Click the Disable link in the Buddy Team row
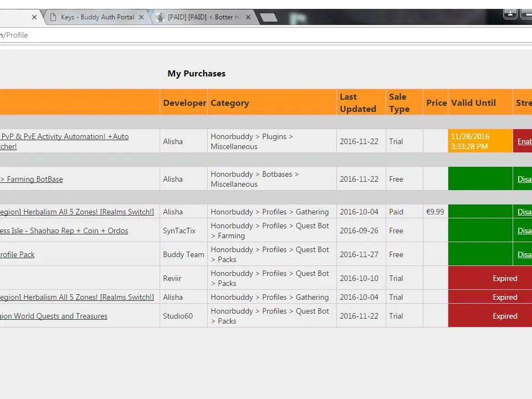The height and width of the screenshot is (399, 532). (x=525, y=254)
